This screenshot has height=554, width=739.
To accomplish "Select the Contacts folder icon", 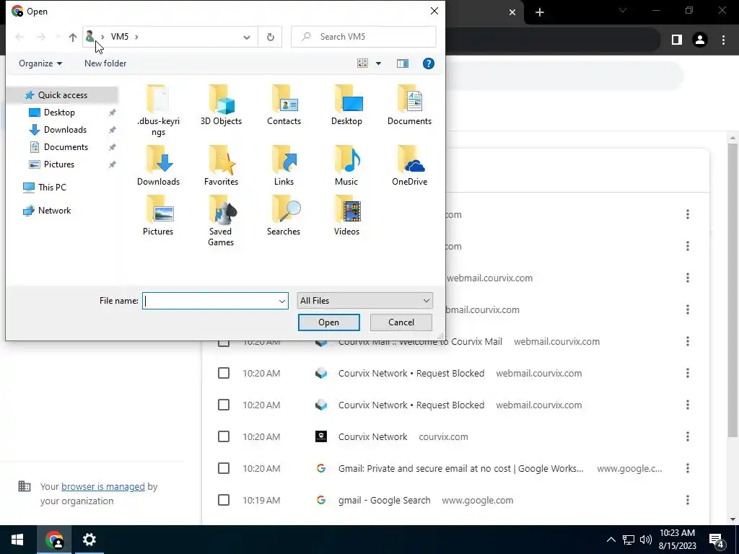I will coord(284,105).
